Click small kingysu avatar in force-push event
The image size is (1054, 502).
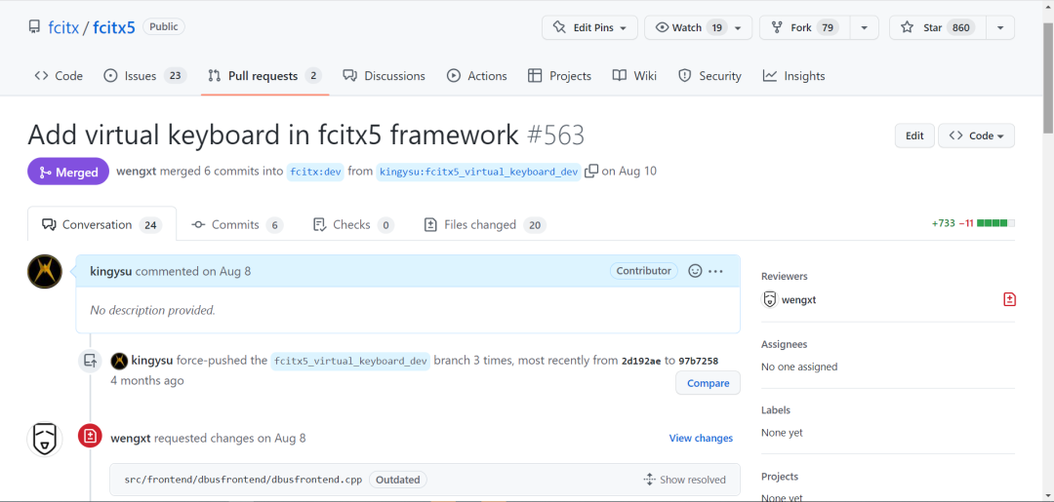coord(119,361)
